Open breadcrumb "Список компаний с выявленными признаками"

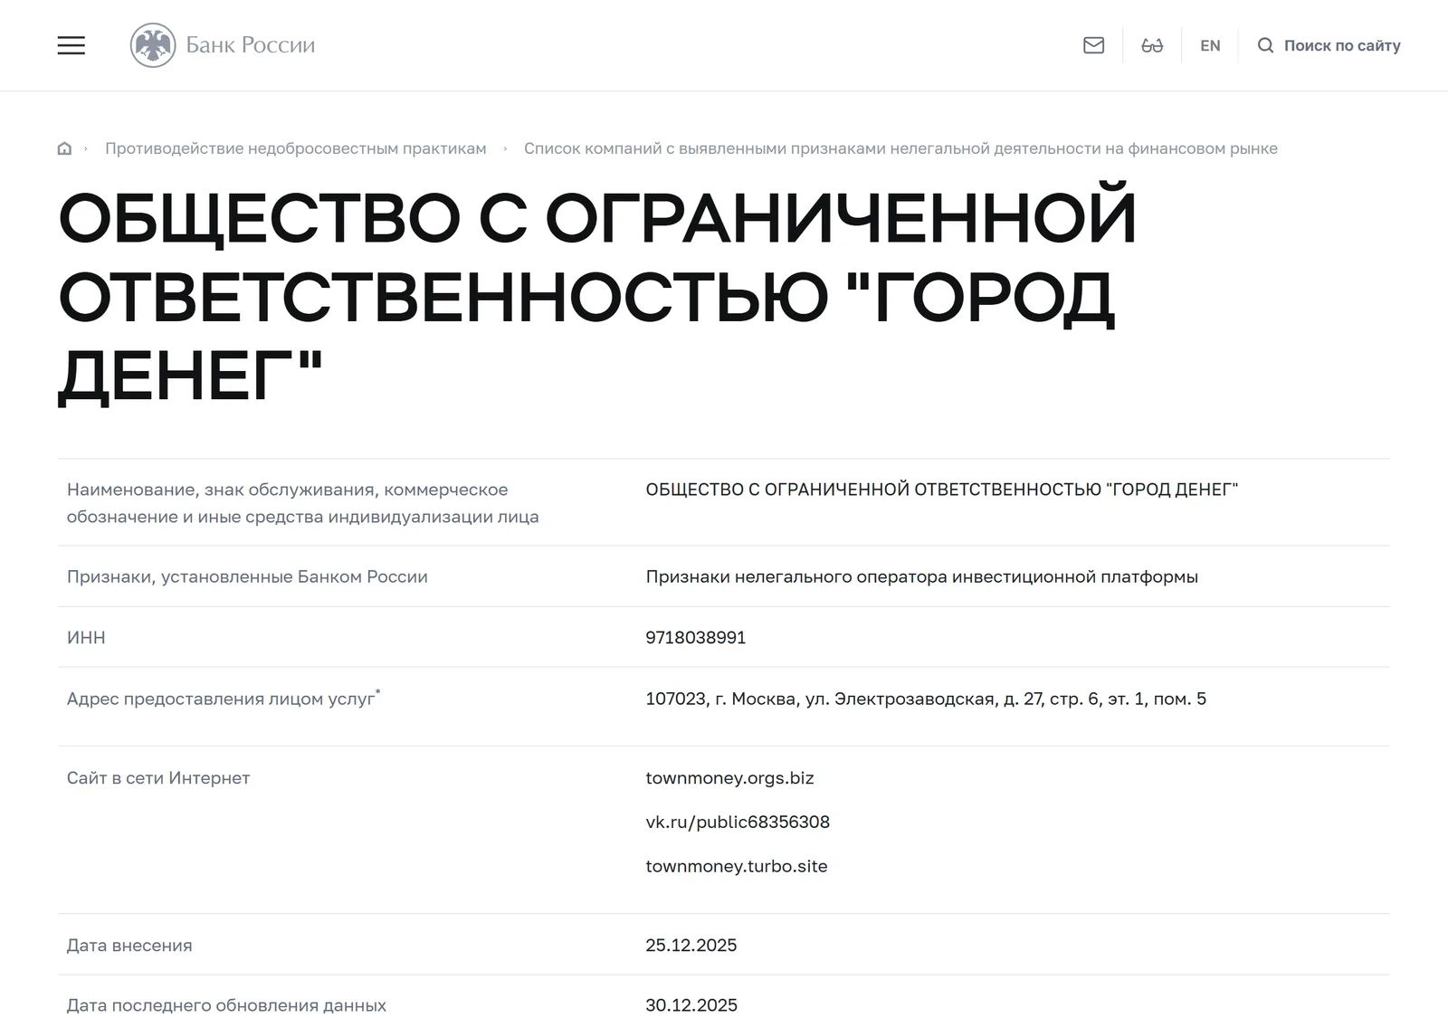tap(900, 148)
